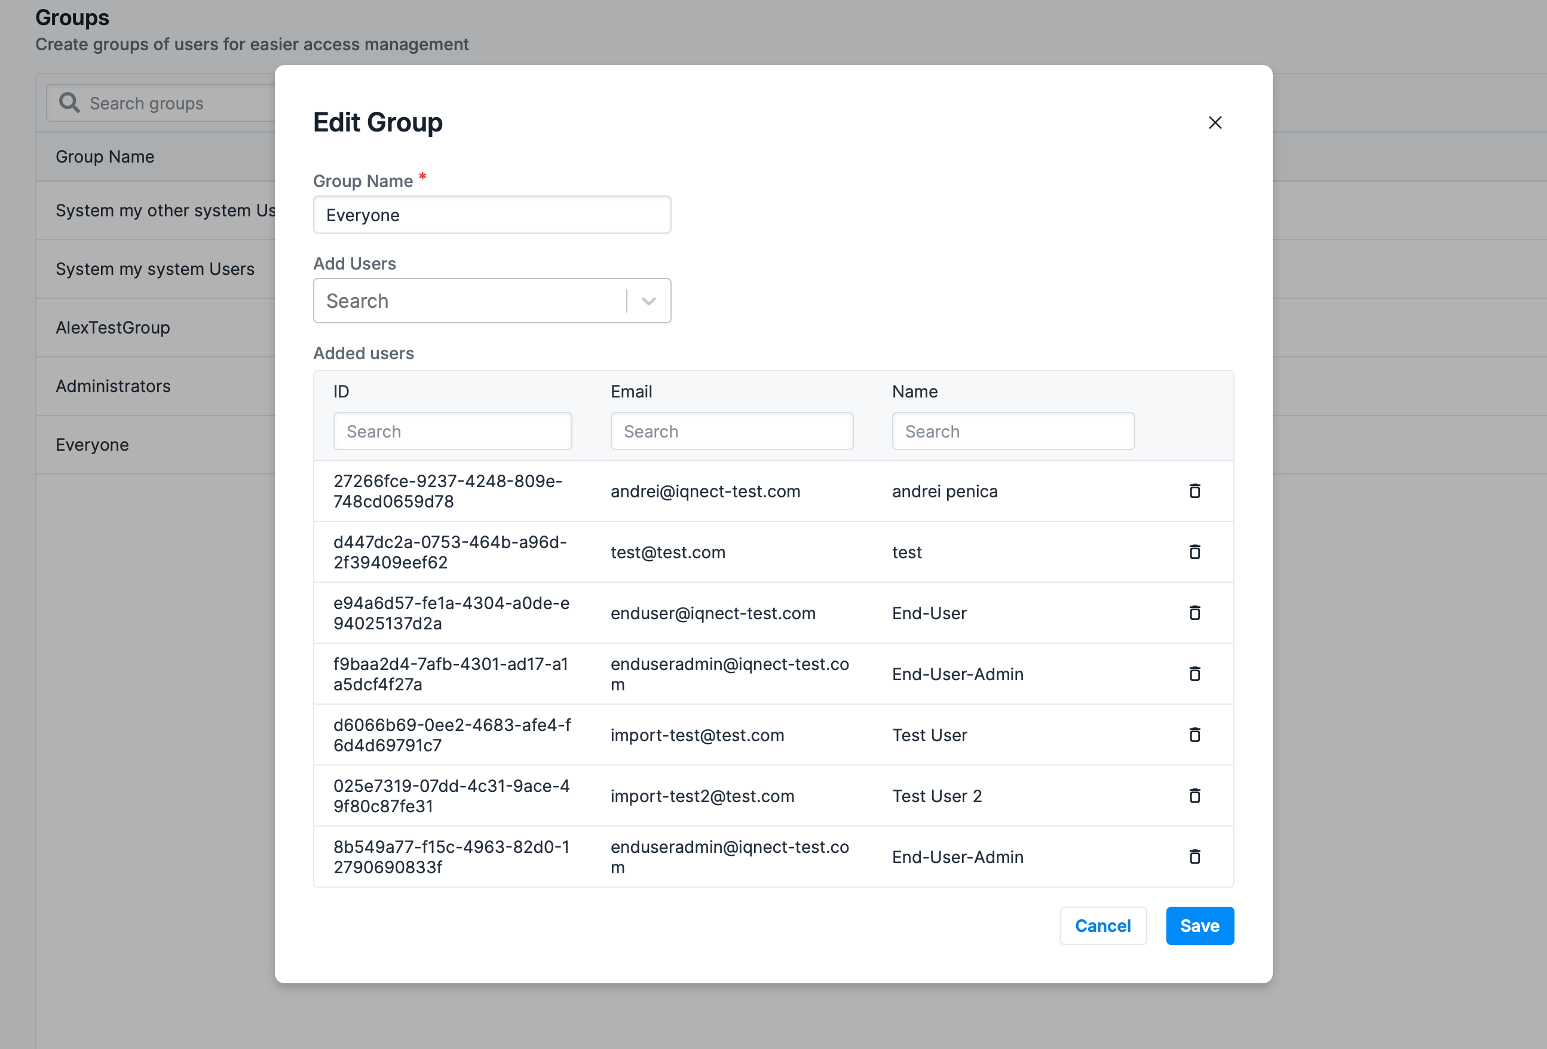
Task: Focus the ID column search filter
Action: tap(452, 432)
